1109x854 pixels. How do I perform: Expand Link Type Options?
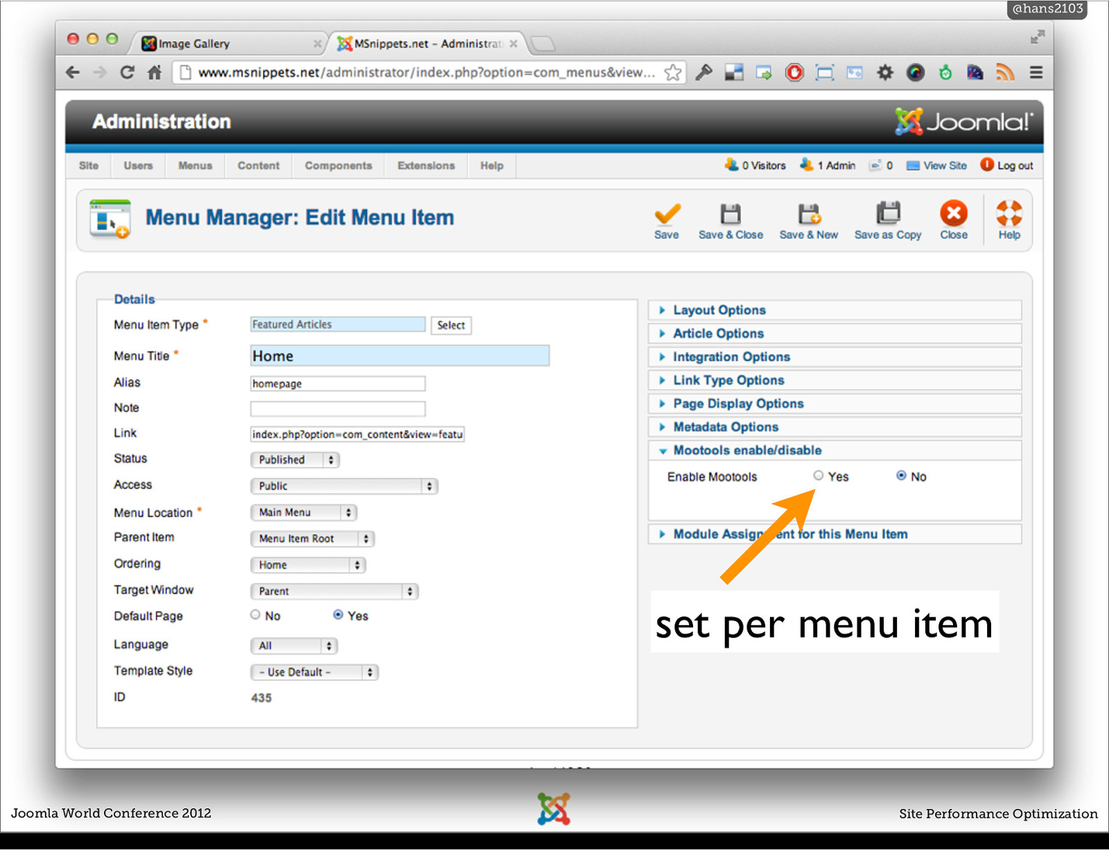pos(835,381)
